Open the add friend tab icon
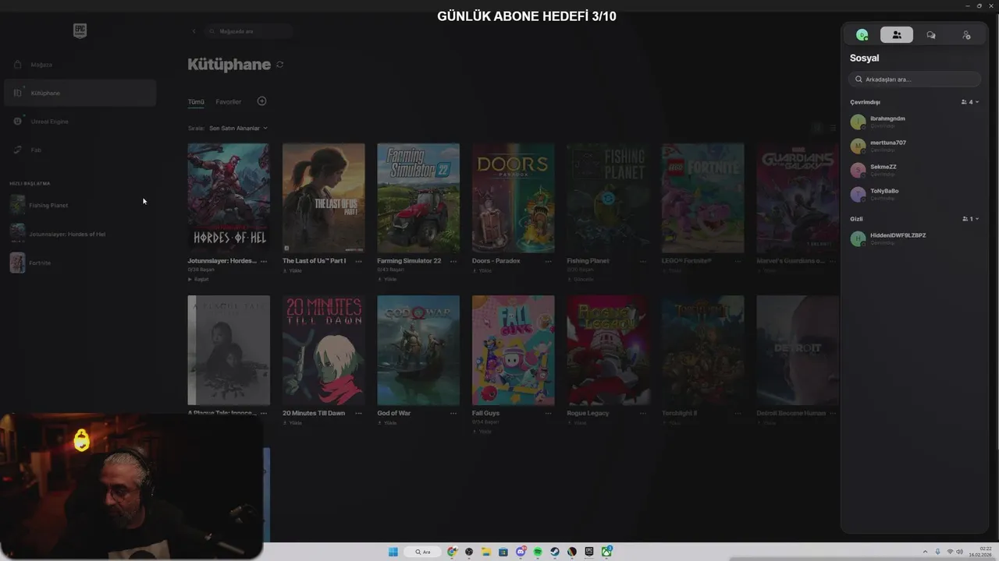This screenshot has height=561, width=999. [966, 35]
